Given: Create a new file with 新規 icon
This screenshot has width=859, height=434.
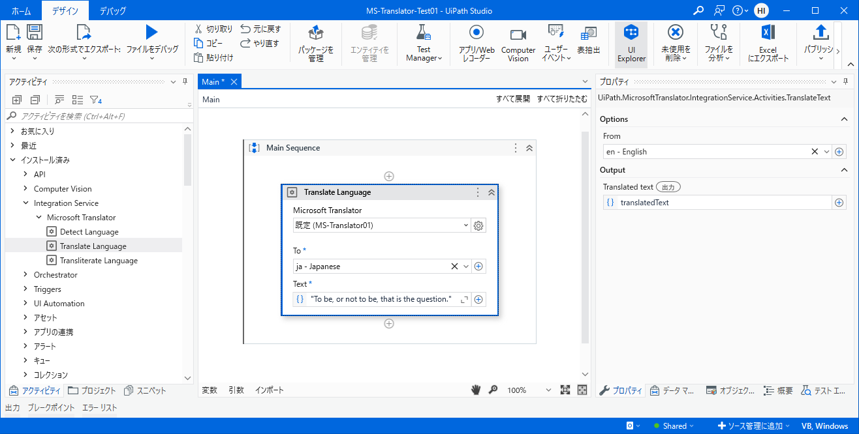Looking at the screenshot, I should click(x=14, y=33).
